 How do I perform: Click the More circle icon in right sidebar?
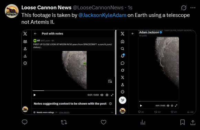point(122,92)
